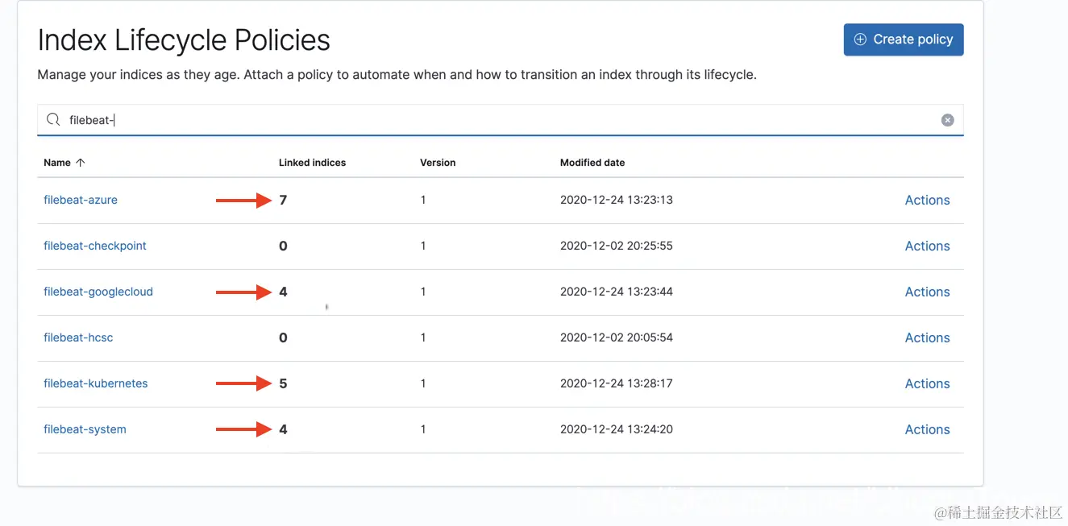The width and height of the screenshot is (1068, 526).
Task: Sort by Modified date column
Action: [x=592, y=163]
